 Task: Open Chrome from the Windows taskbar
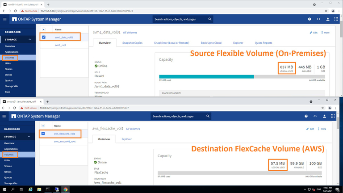(x=66, y=189)
